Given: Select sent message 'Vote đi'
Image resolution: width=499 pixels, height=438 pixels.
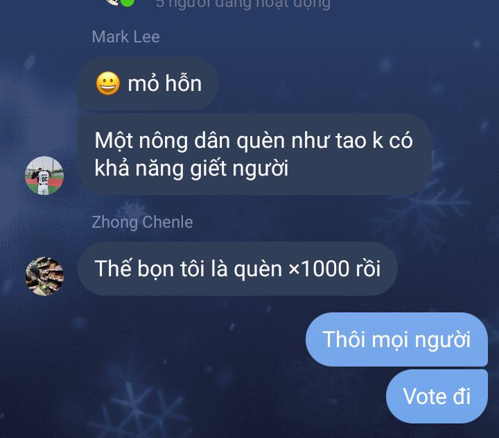Looking at the screenshot, I should tap(437, 396).
